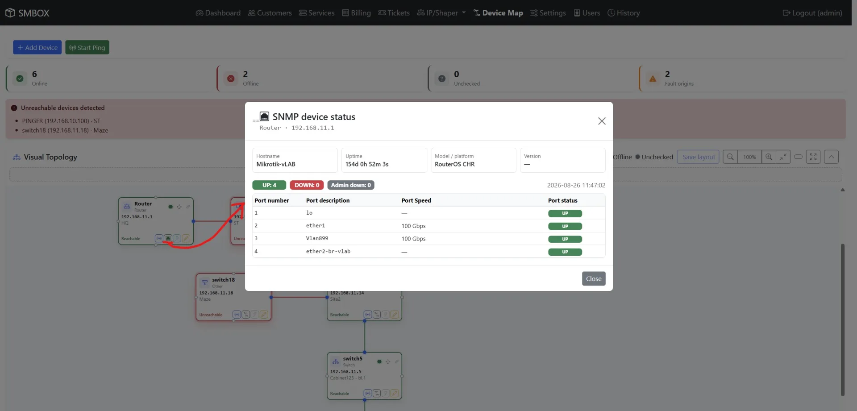
Task: Close the SNMP device status dialog via X
Action: click(x=602, y=121)
